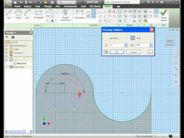Choose the Spline tool in Draw panel

coord(48,11)
